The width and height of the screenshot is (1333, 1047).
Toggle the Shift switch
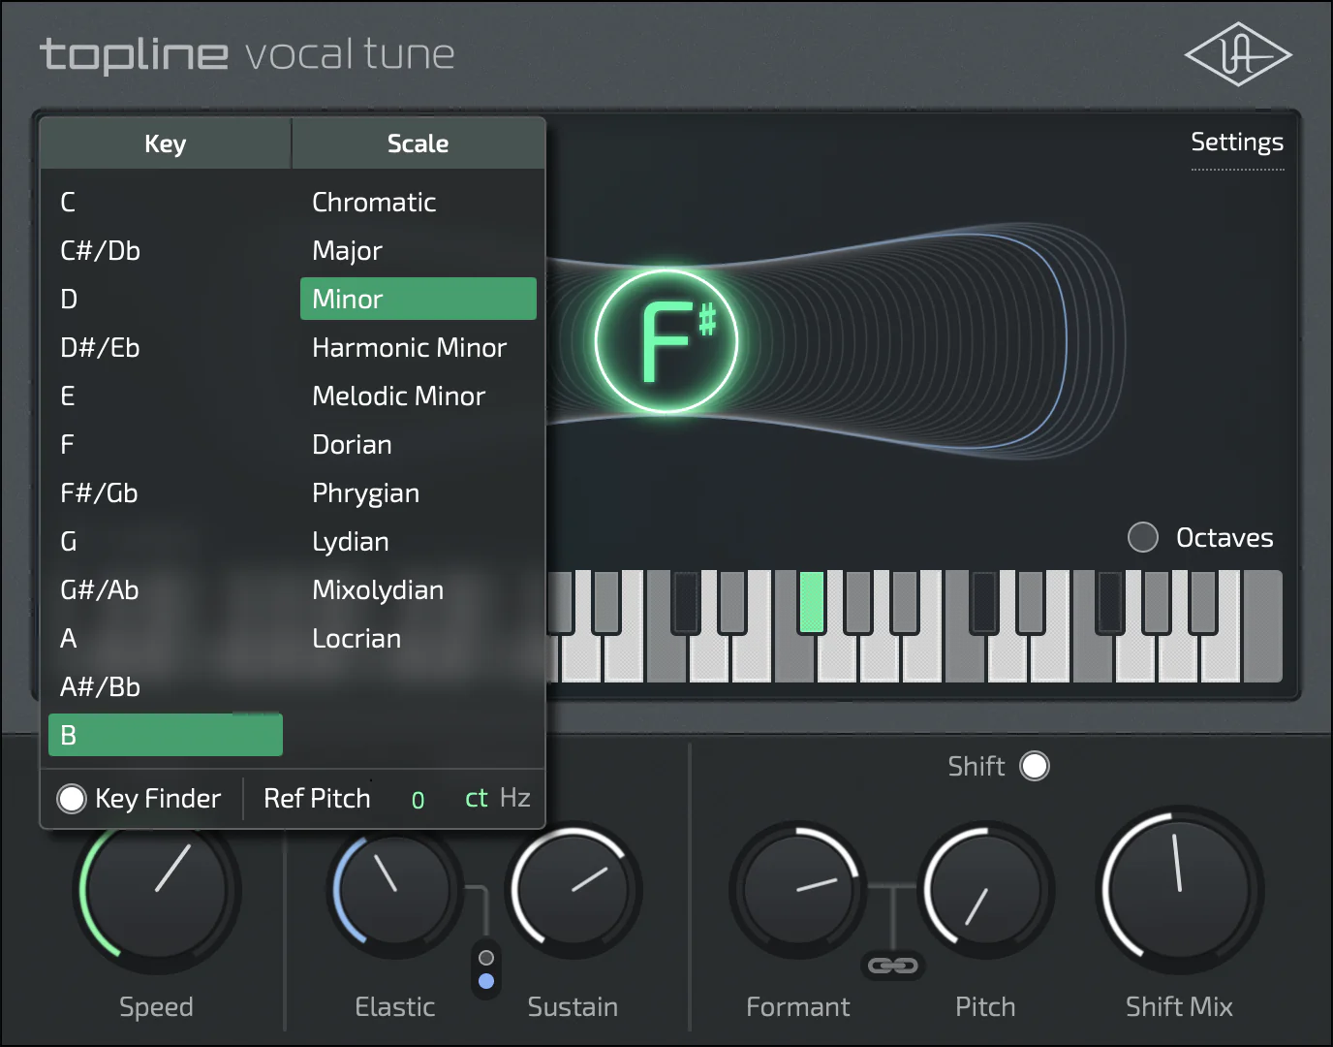[1035, 766]
